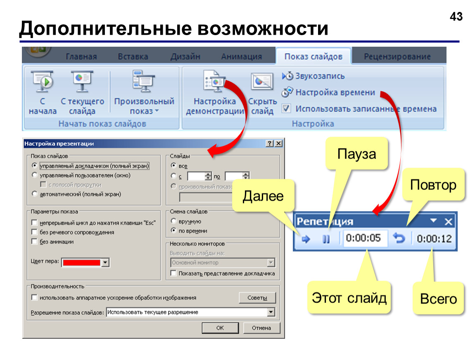The height and width of the screenshot is (357, 475).
Task: Switch to Дизайн ribbon tab
Action: point(185,57)
